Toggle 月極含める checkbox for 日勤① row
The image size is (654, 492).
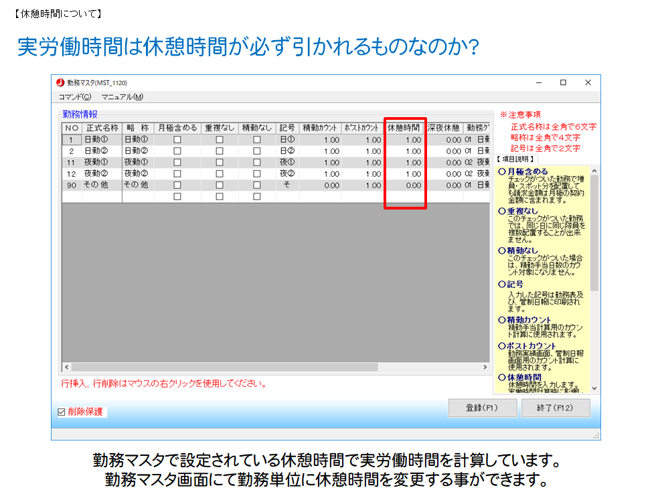(x=177, y=140)
